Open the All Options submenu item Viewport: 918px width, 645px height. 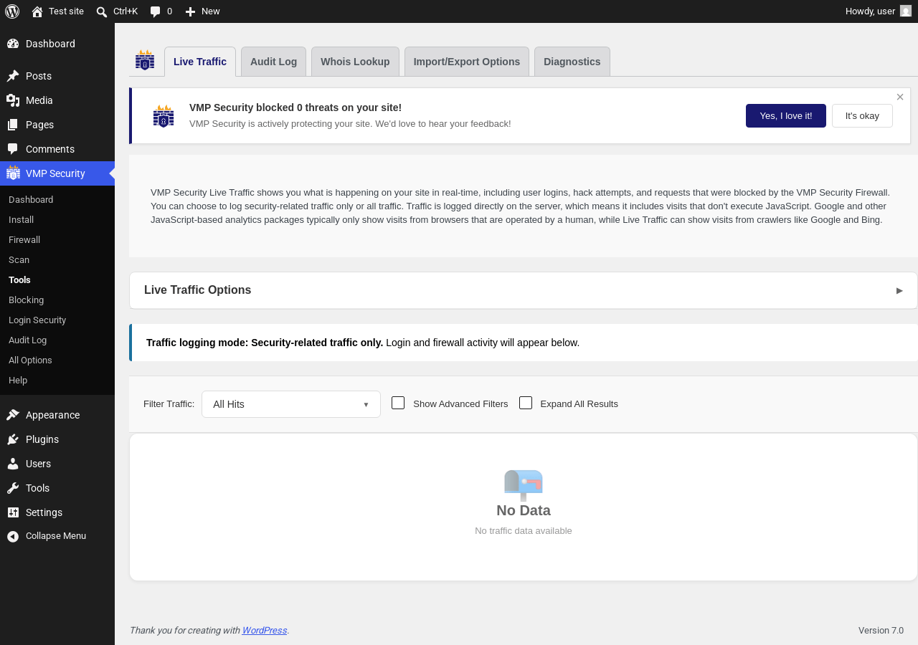click(30, 360)
